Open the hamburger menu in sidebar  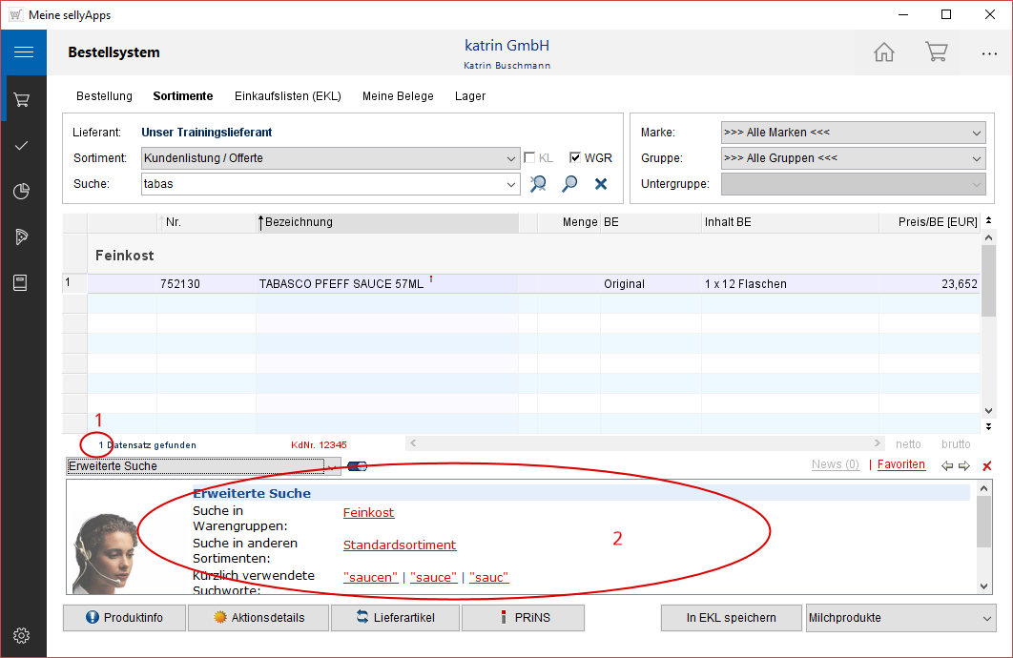click(23, 52)
